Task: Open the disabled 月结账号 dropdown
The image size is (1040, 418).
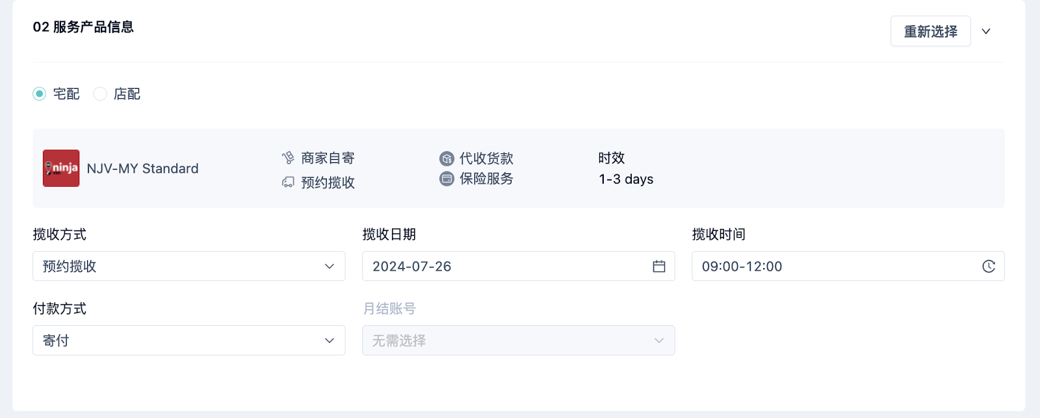Action: coord(519,340)
